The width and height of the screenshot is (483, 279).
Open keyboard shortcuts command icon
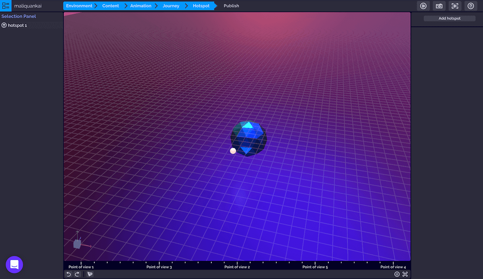click(x=405, y=274)
